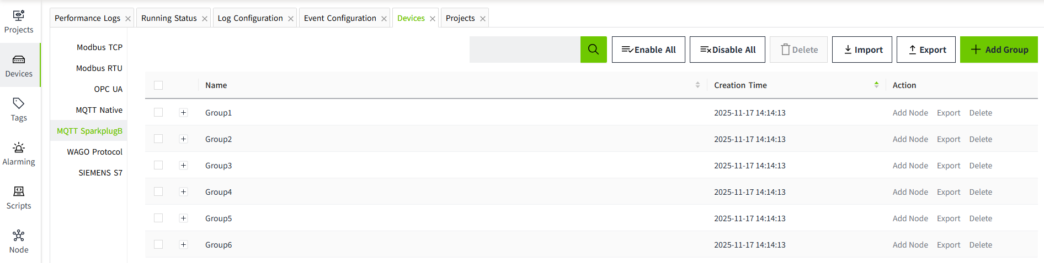Tick the checkbox for Group4
Screen dimensions: 1044x263
158,191
